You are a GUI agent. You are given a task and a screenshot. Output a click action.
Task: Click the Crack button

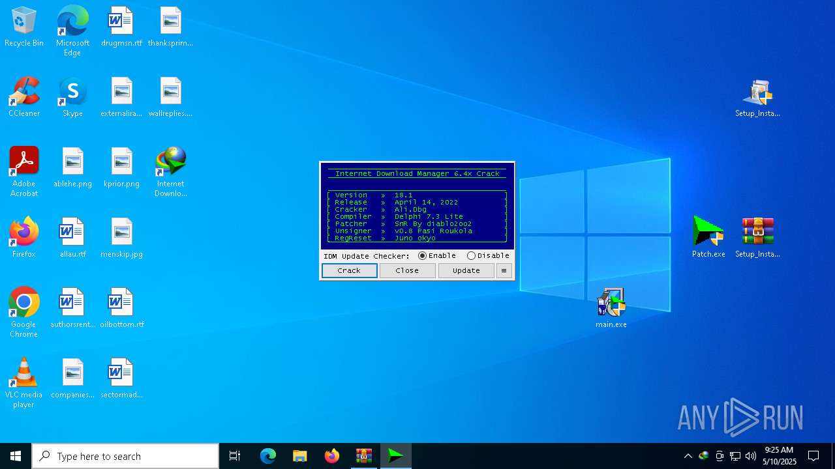pos(349,270)
